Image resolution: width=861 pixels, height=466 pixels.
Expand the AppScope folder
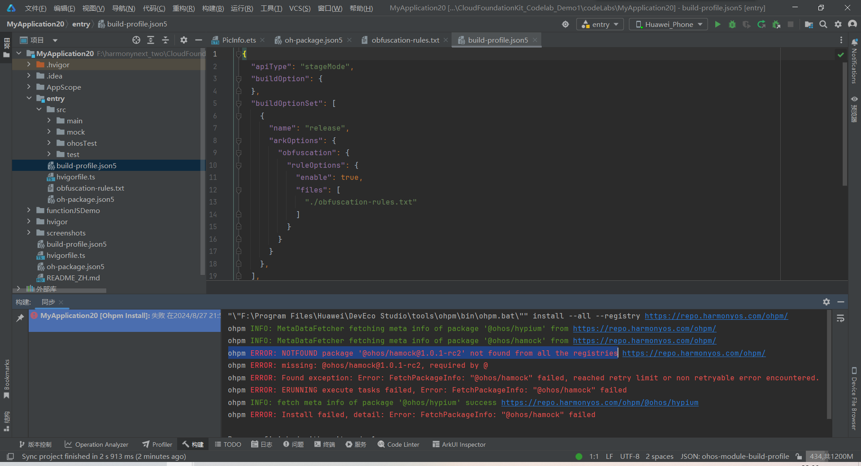(x=29, y=87)
